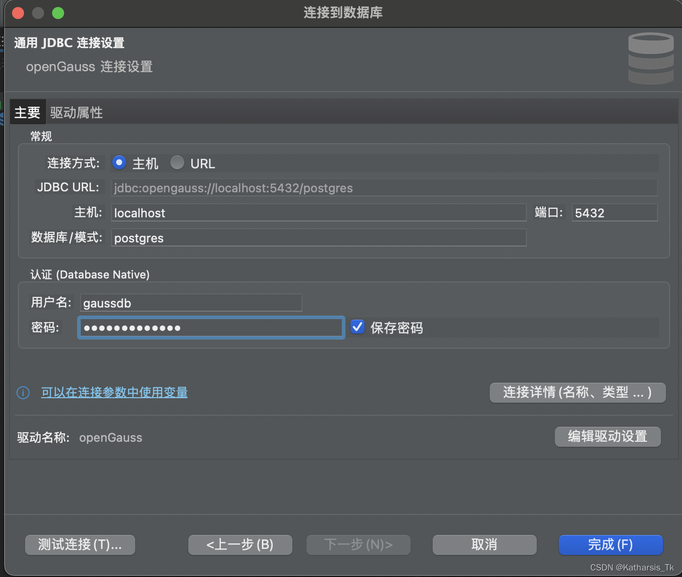Screen dimensions: 682x577
Task: Click the 下一步 (N) button
Action: (x=358, y=545)
